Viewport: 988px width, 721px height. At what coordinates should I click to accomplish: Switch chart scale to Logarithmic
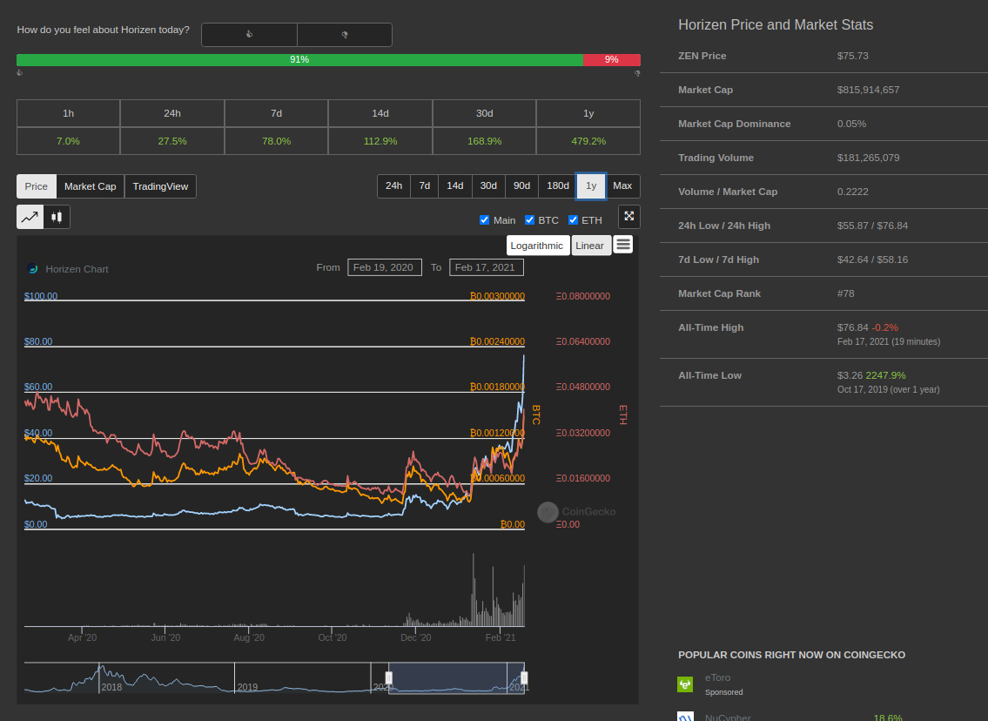tap(537, 246)
